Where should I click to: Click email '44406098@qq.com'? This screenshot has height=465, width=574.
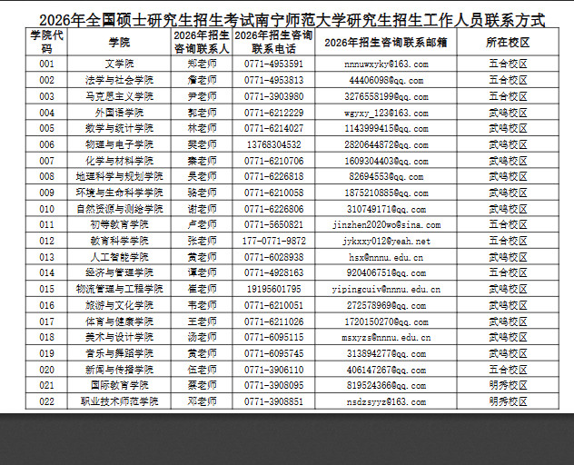tap(386, 80)
